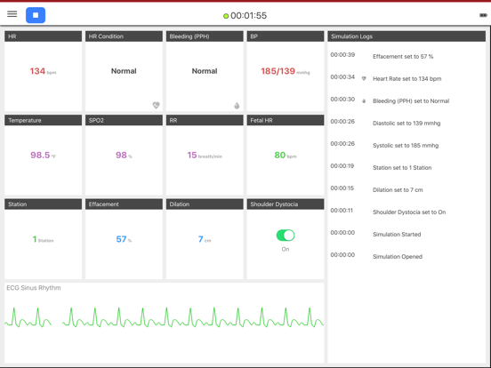Screen dimensions: 491x368
Task: Click the Temperature card header
Action: (x=43, y=120)
